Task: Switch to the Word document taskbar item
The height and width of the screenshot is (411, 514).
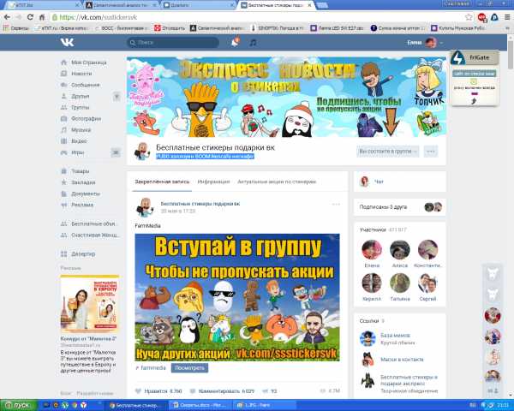Action: coord(201,405)
